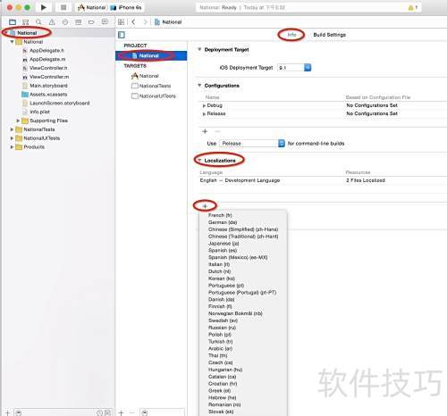The width and height of the screenshot is (447, 416).
Task: Select the NationalUITests target
Action: coord(154,96)
